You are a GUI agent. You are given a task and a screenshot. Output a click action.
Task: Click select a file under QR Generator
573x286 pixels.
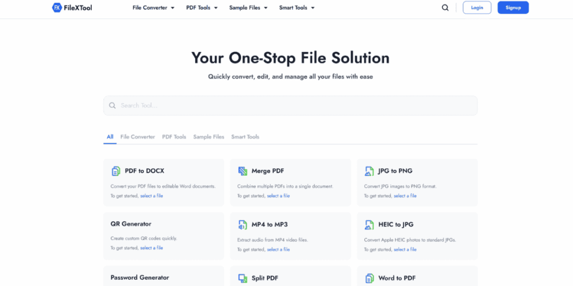pos(152,248)
